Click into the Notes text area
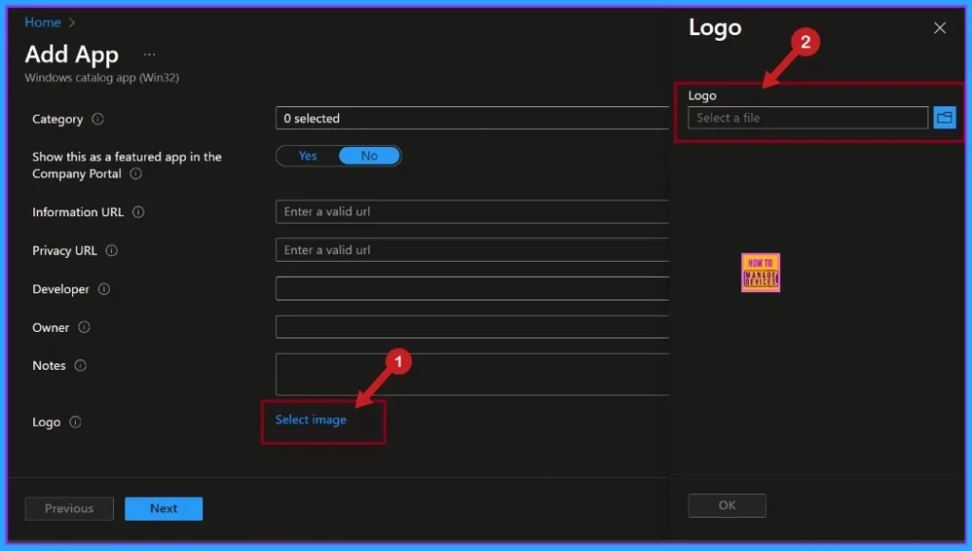 pos(473,374)
